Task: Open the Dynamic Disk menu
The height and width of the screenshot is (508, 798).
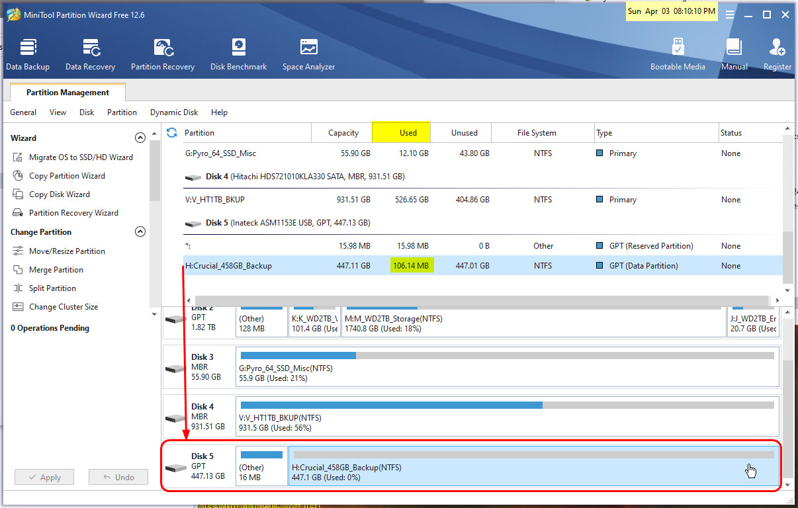Action: point(174,112)
